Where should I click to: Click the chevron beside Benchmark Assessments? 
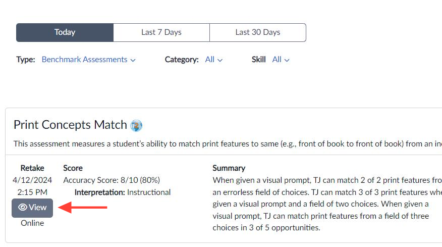point(133,60)
